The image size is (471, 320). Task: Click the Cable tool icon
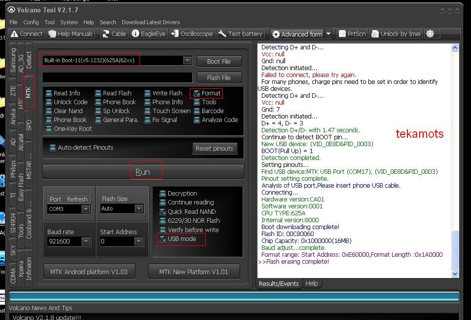pyautogui.click(x=114, y=34)
